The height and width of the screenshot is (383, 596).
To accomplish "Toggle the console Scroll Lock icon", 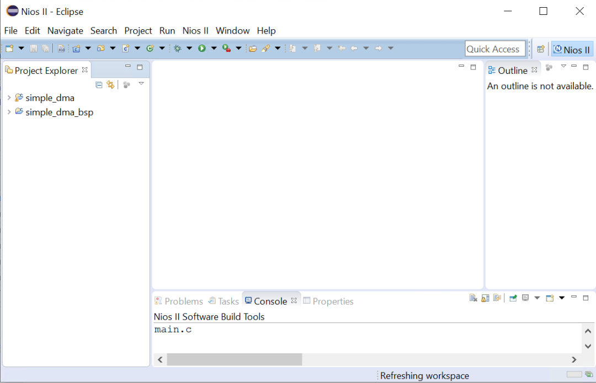I will [x=485, y=298].
